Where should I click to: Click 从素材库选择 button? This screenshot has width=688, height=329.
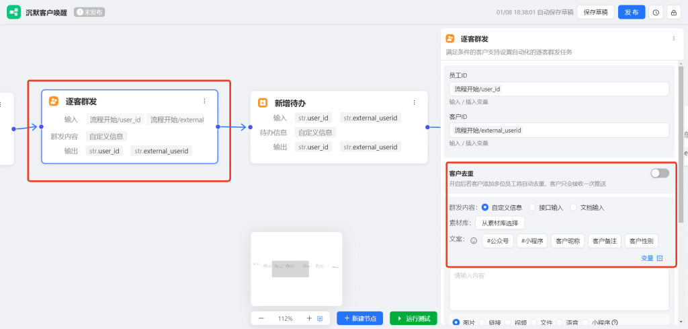500,223
